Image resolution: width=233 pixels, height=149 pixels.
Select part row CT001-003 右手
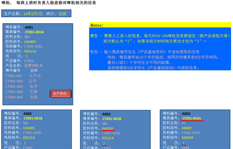21,87
